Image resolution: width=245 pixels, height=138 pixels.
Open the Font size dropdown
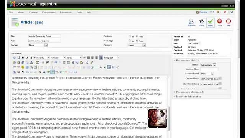pos(57,58)
